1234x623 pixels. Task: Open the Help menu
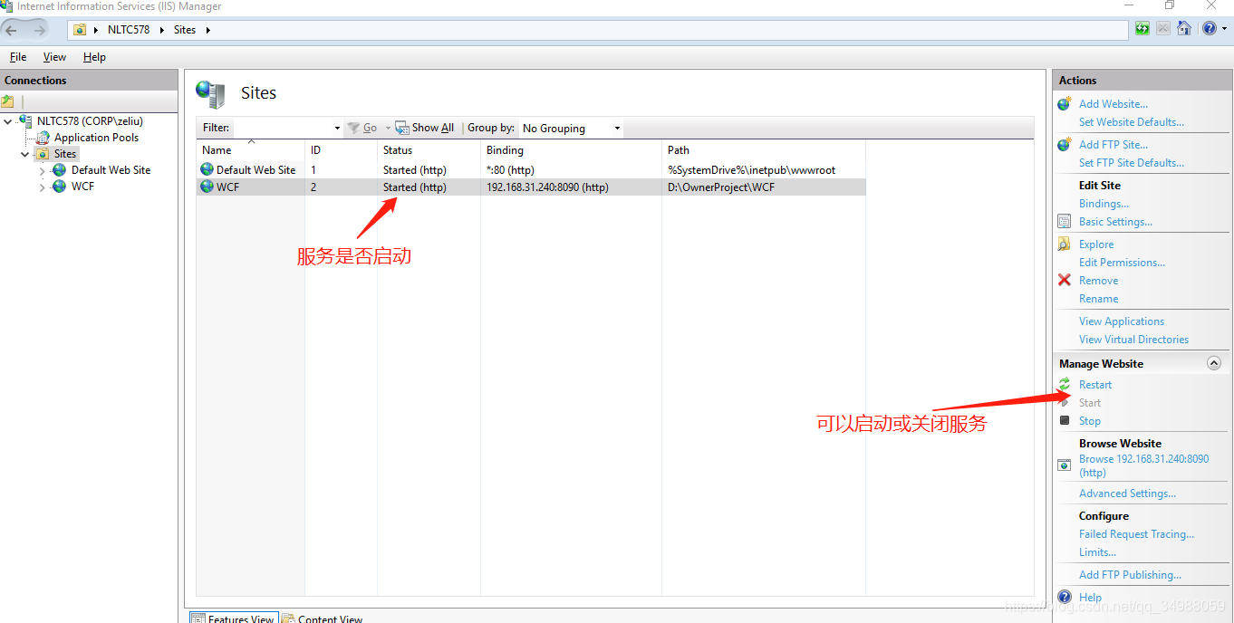point(94,57)
